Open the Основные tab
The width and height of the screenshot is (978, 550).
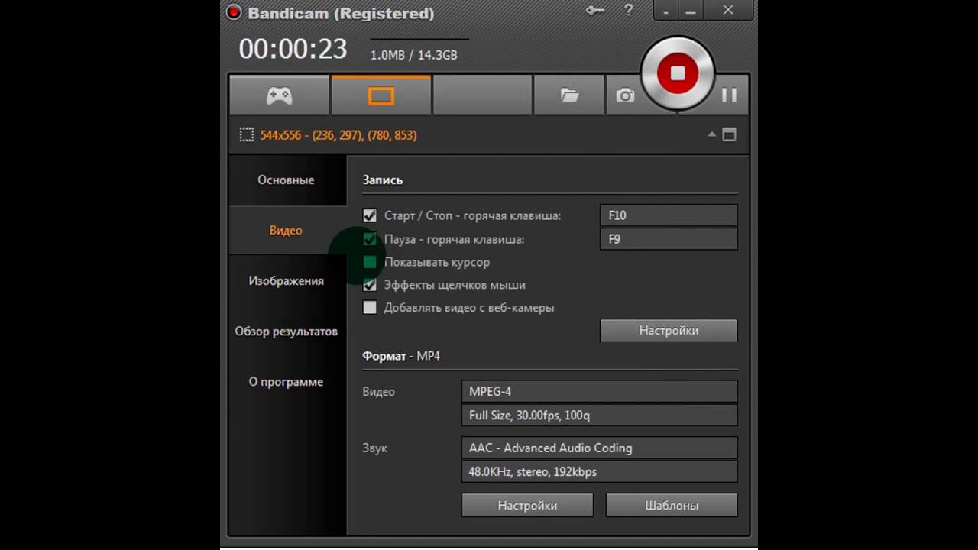pyautogui.click(x=286, y=180)
